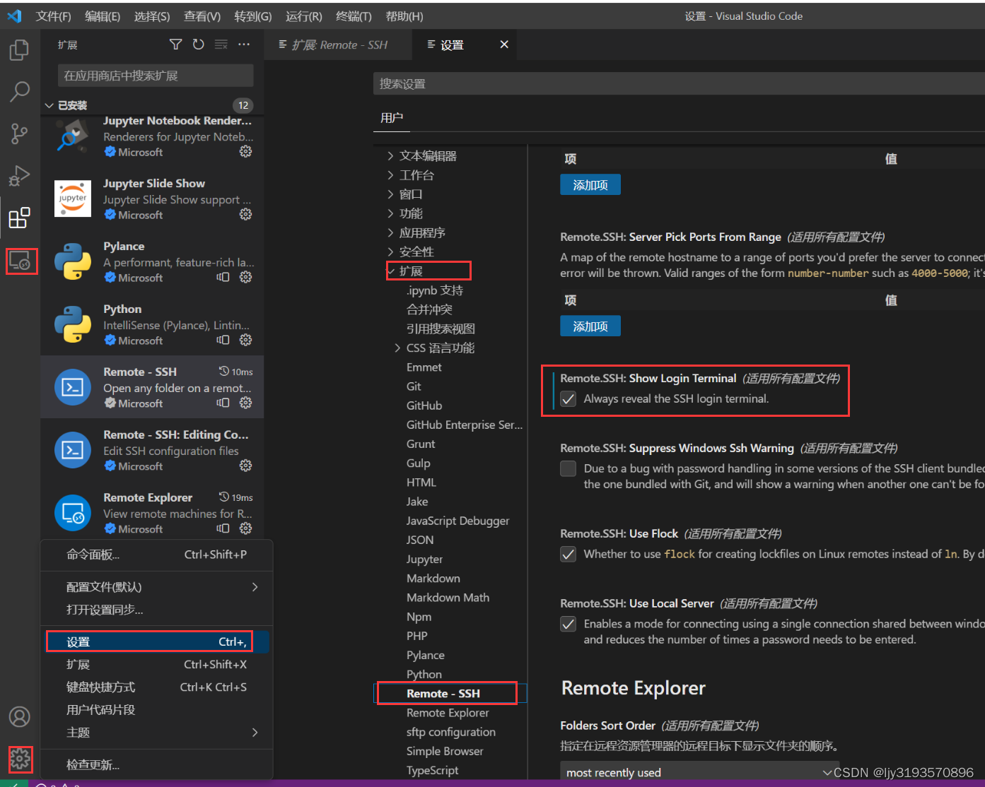The width and height of the screenshot is (985, 787).
Task: Close the 设置 editor tab
Action: click(x=504, y=45)
